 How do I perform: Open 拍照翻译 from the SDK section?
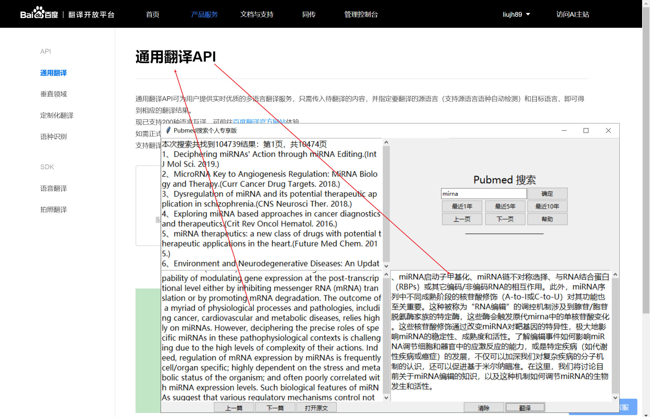53,209
